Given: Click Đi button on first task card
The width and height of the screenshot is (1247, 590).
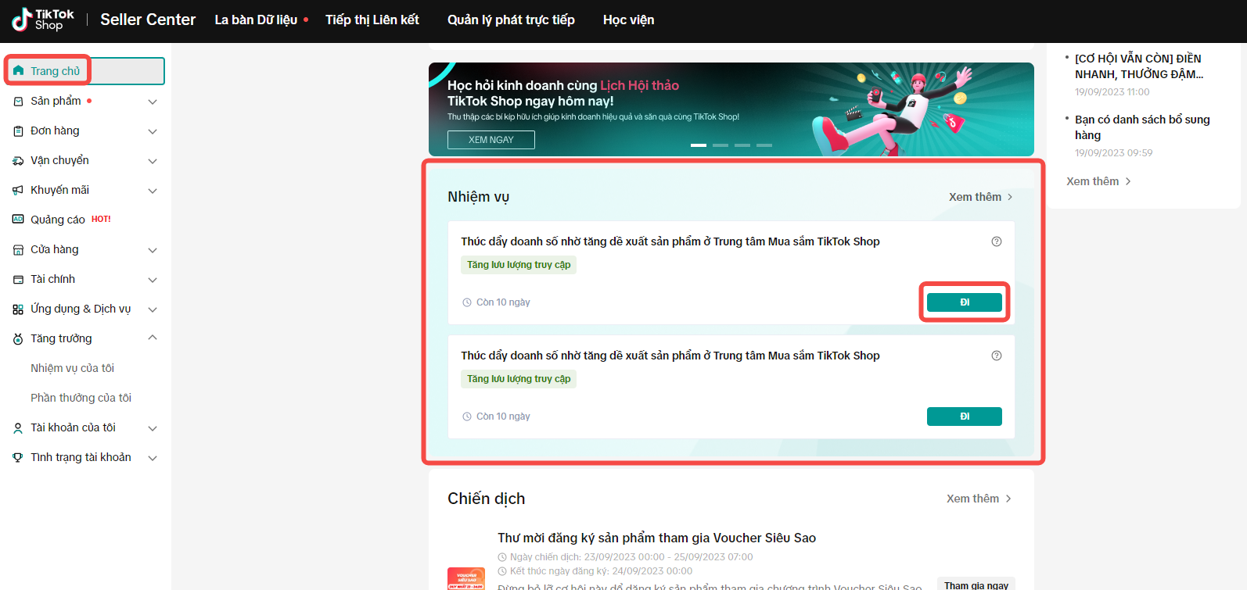Looking at the screenshot, I should tap(965, 302).
